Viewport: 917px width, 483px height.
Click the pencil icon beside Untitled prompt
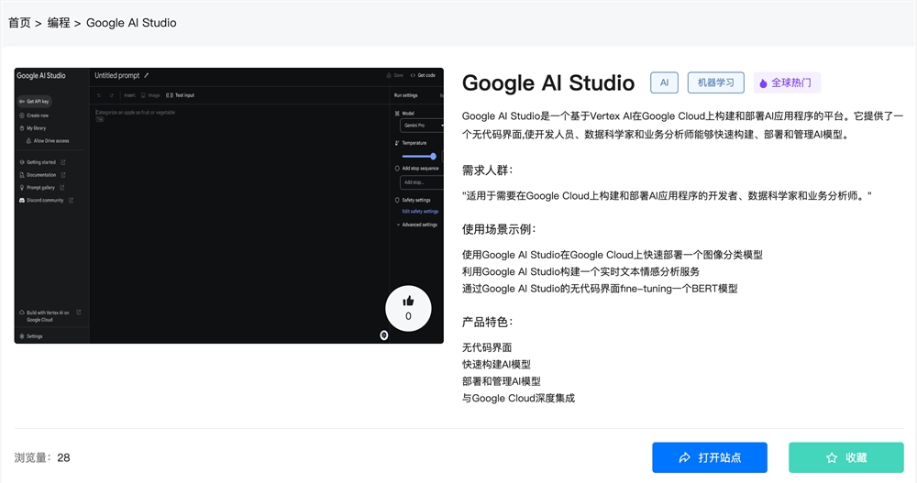pos(146,75)
